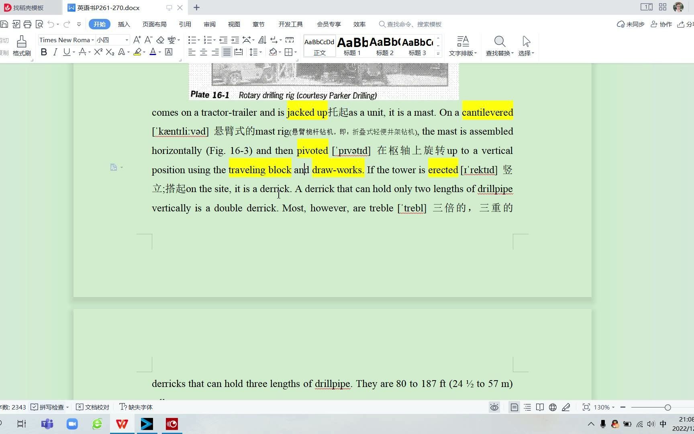Screen dimensions: 694x434
Task: Click the Sort icon
Action: [x=262, y=40]
